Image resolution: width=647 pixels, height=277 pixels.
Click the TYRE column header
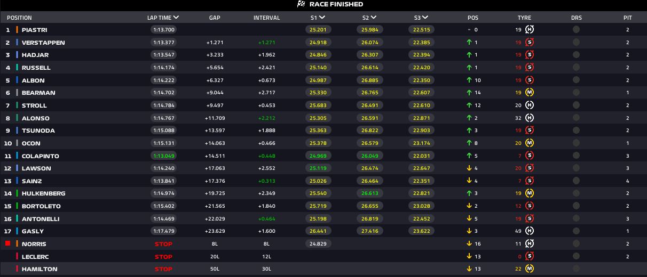[x=524, y=18]
